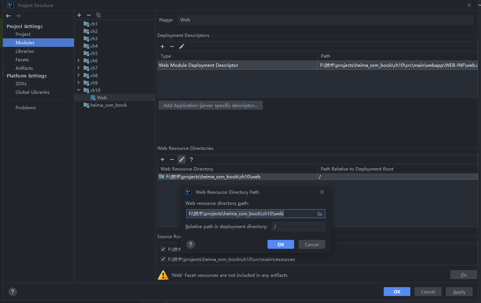
Task: Click the copy module icon
Action: click(98, 15)
